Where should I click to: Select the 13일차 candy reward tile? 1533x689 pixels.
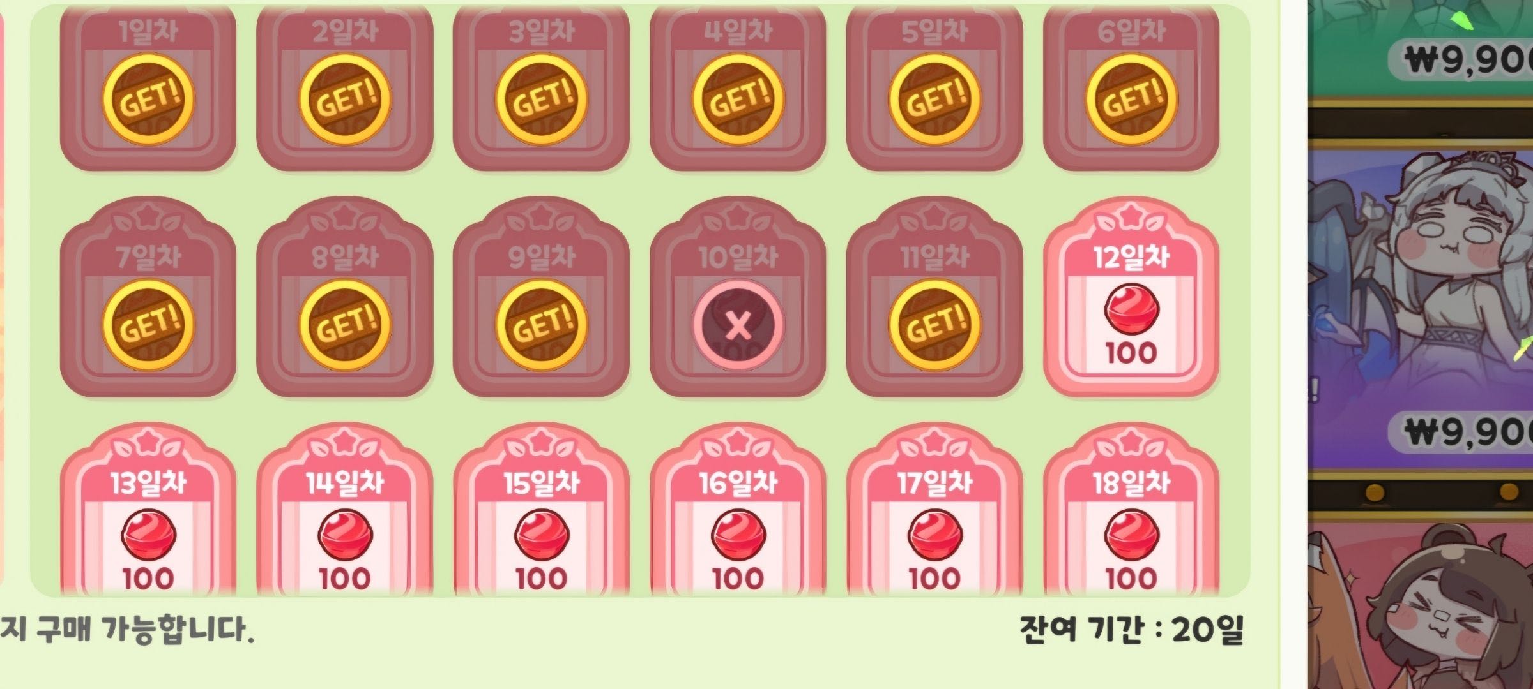coord(148,510)
